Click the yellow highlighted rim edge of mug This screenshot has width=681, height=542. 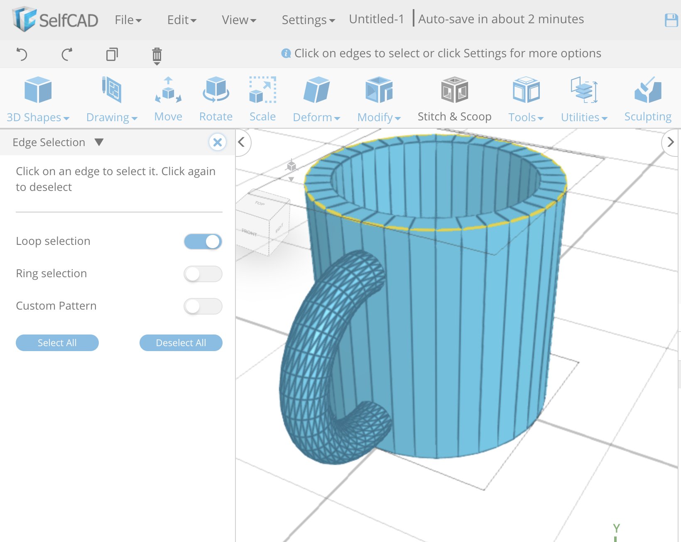436,229
